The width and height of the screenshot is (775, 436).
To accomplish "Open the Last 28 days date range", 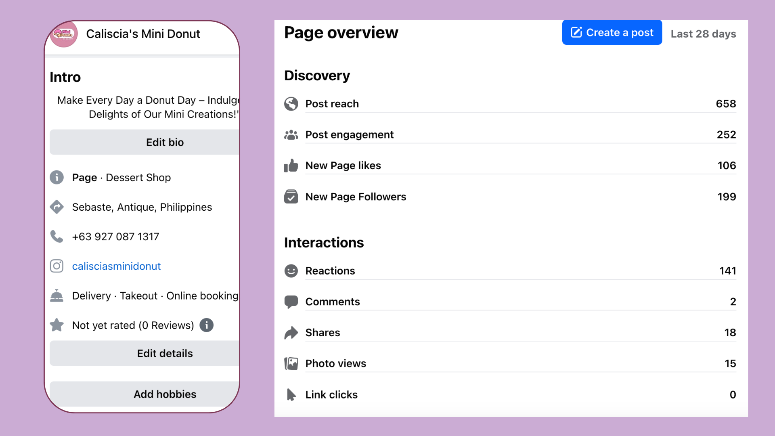I will point(703,34).
